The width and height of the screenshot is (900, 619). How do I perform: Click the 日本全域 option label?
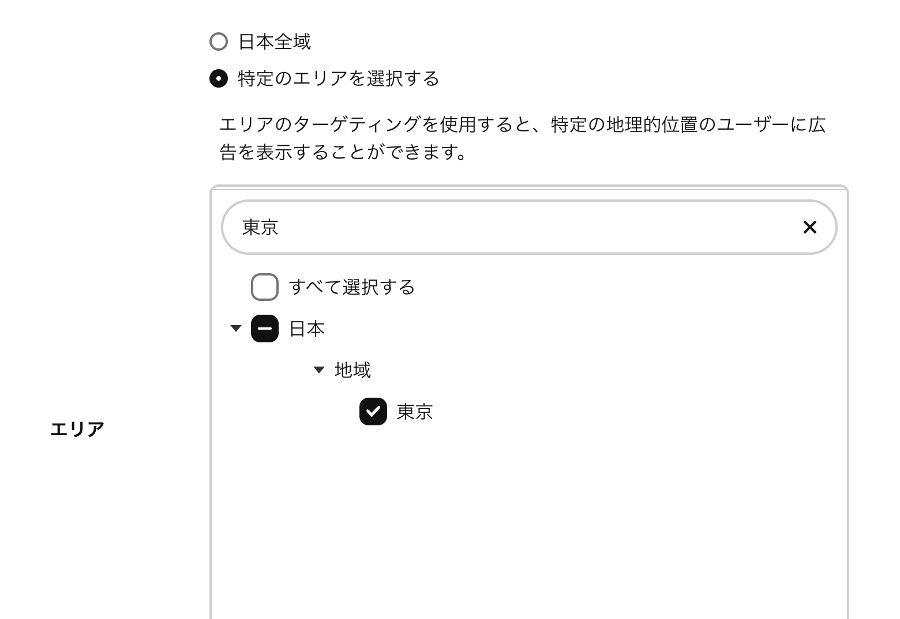tap(274, 41)
